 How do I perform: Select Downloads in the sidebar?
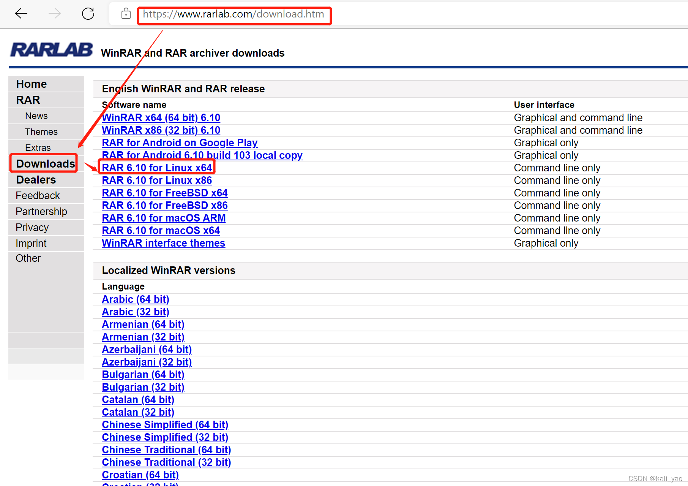coord(46,164)
